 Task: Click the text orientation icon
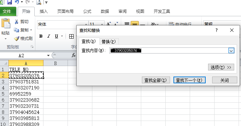pyautogui.click(x=154, y=24)
